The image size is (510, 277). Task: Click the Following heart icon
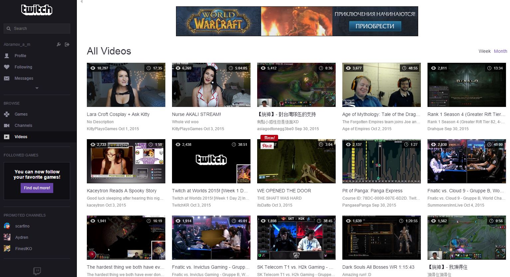[7, 67]
